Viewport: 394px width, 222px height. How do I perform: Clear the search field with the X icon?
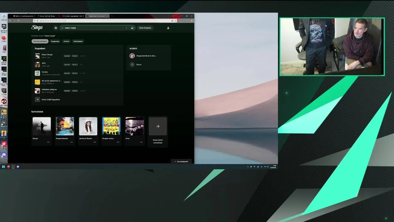click(x=126, y=28)
